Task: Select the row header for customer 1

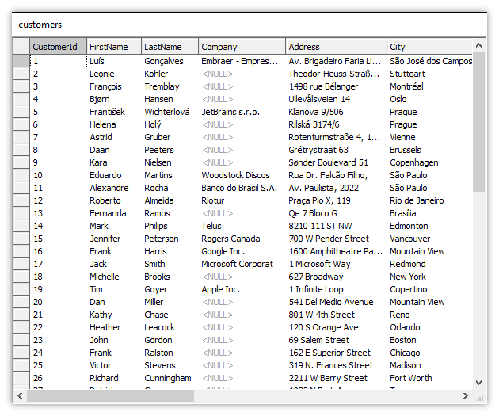Action: click(21, 61)
